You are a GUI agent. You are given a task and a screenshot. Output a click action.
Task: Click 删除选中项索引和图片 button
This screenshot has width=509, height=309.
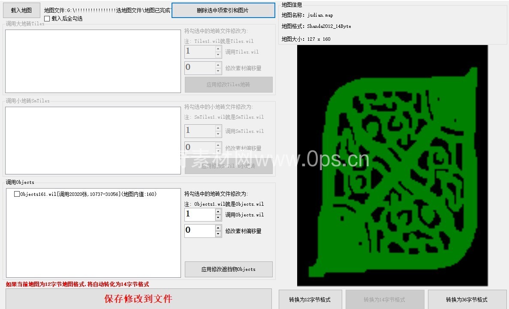tap(223, 10)
